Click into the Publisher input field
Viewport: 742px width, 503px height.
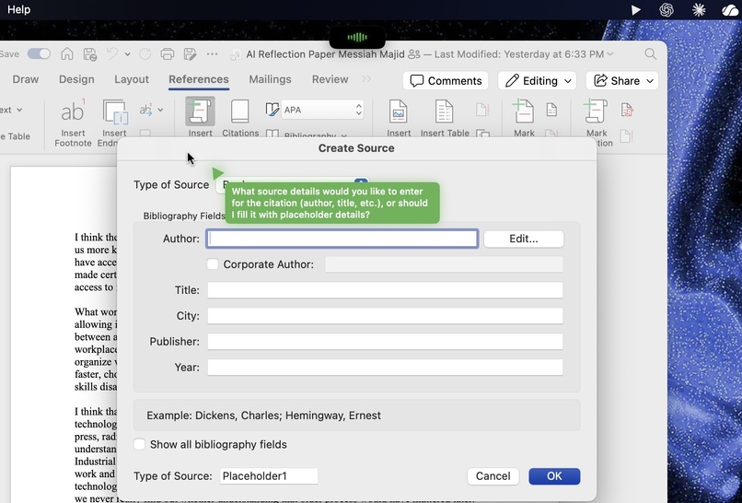pyautogui.click(x=385, y=342)
